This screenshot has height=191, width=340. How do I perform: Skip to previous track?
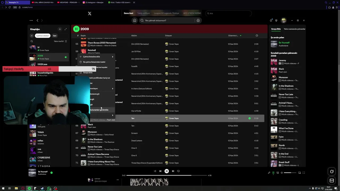click(x=160, y=171)
